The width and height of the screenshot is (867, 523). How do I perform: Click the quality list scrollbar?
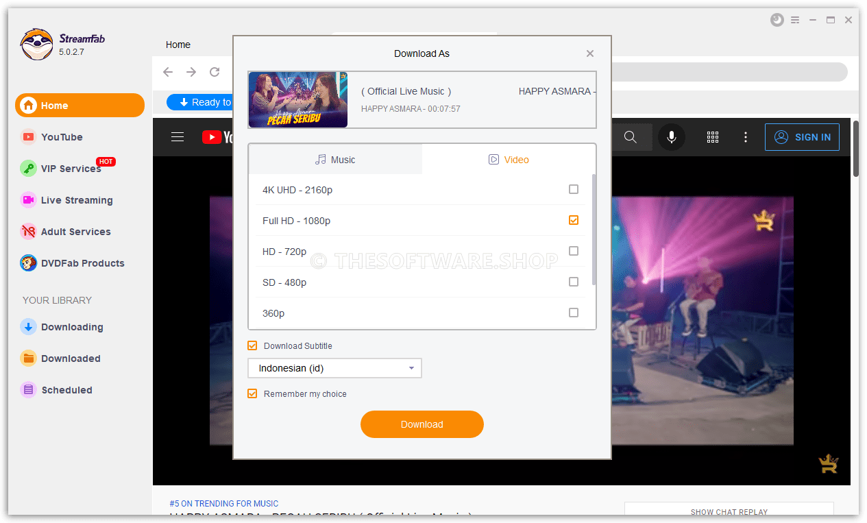[594, 230]
